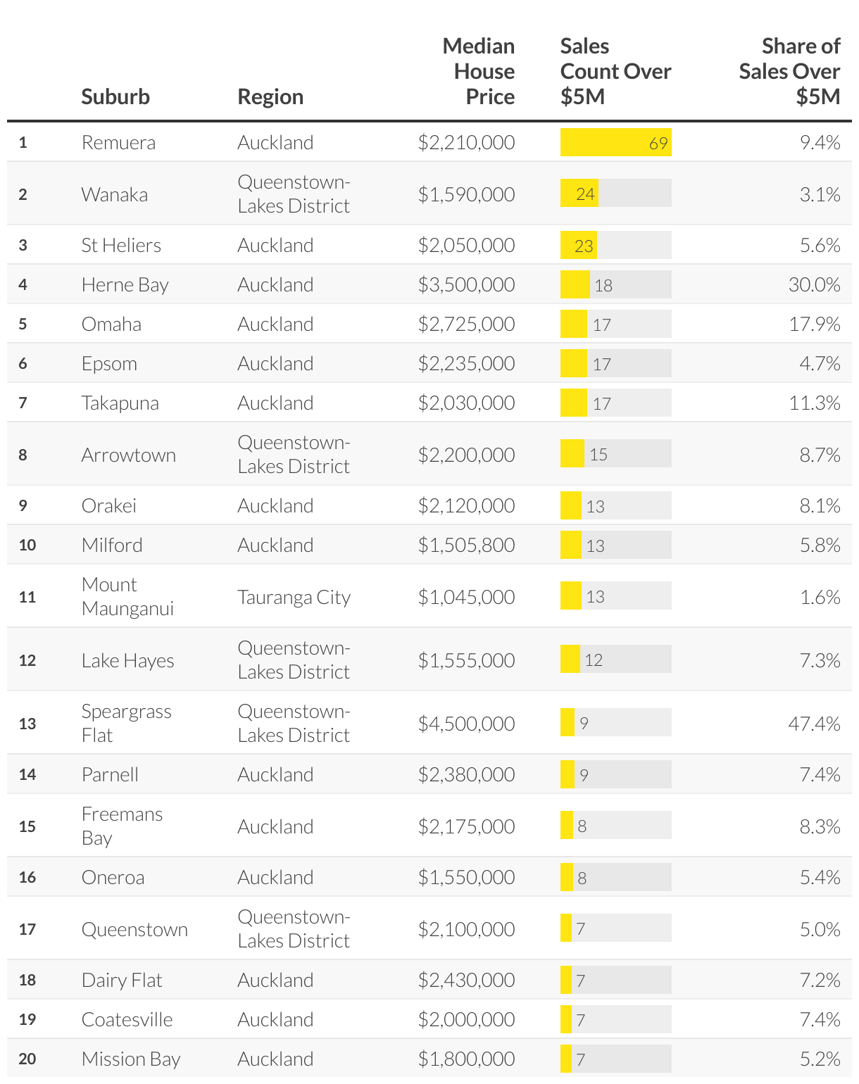Select the Mount Maunganui suburb name
The height and width of the screenshot is (1084, 859).
pos(127,596)
